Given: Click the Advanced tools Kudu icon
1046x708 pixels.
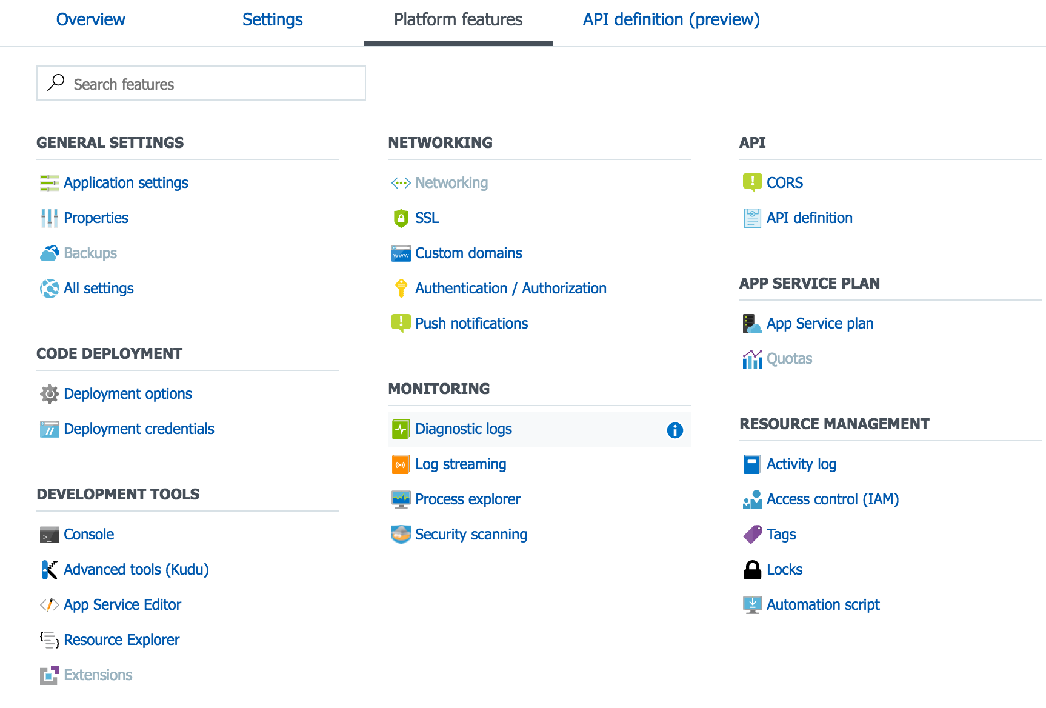Looking at the screenshot, I should point(49,570).
